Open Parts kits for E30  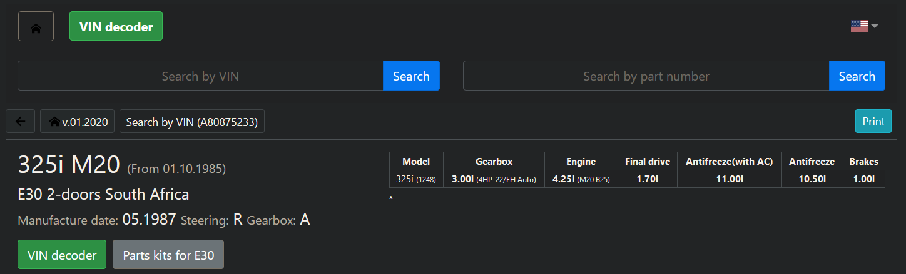pos(168,255)
